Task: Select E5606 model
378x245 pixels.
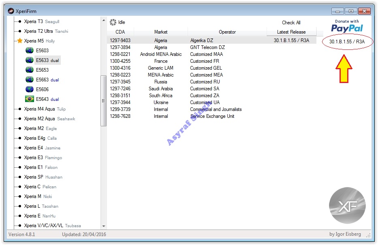Action: tap(42, 89)
